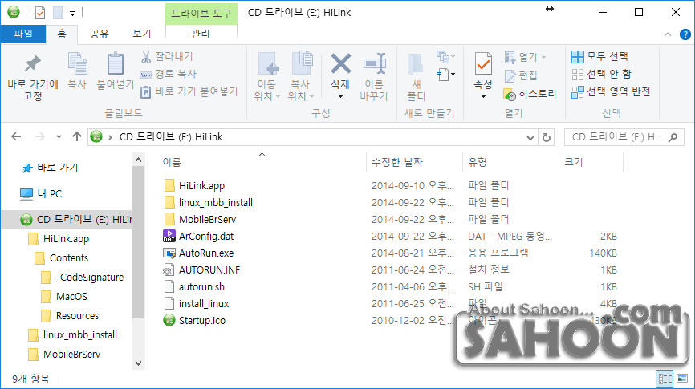Screen dimensions: 695x389
Task: Expand the address bar history dropdown
Action: coord(530,138)
